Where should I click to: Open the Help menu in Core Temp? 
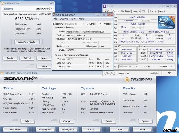(x=81, y=19)
